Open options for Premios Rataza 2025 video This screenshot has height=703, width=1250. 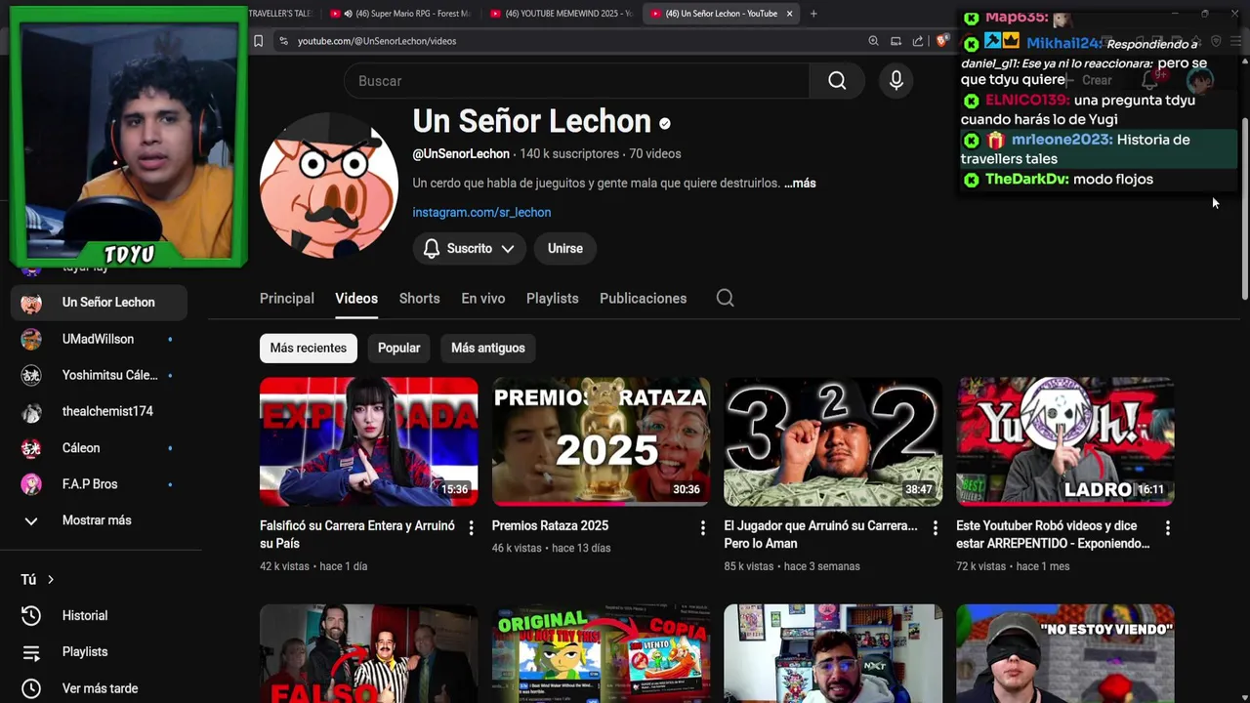point(702,528)
